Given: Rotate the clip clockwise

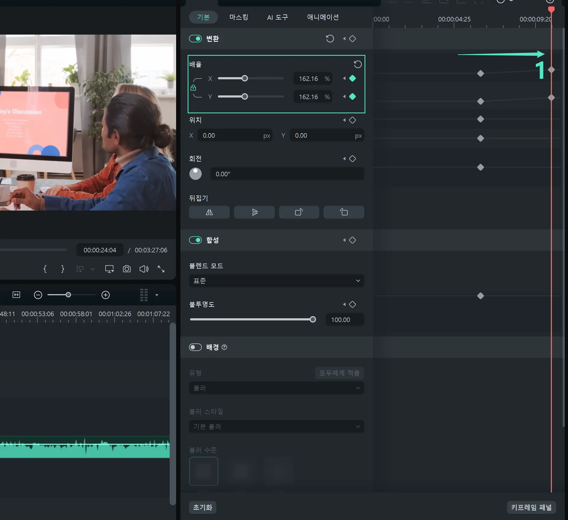Looking at the screenshot, I should tap(299, 212).
